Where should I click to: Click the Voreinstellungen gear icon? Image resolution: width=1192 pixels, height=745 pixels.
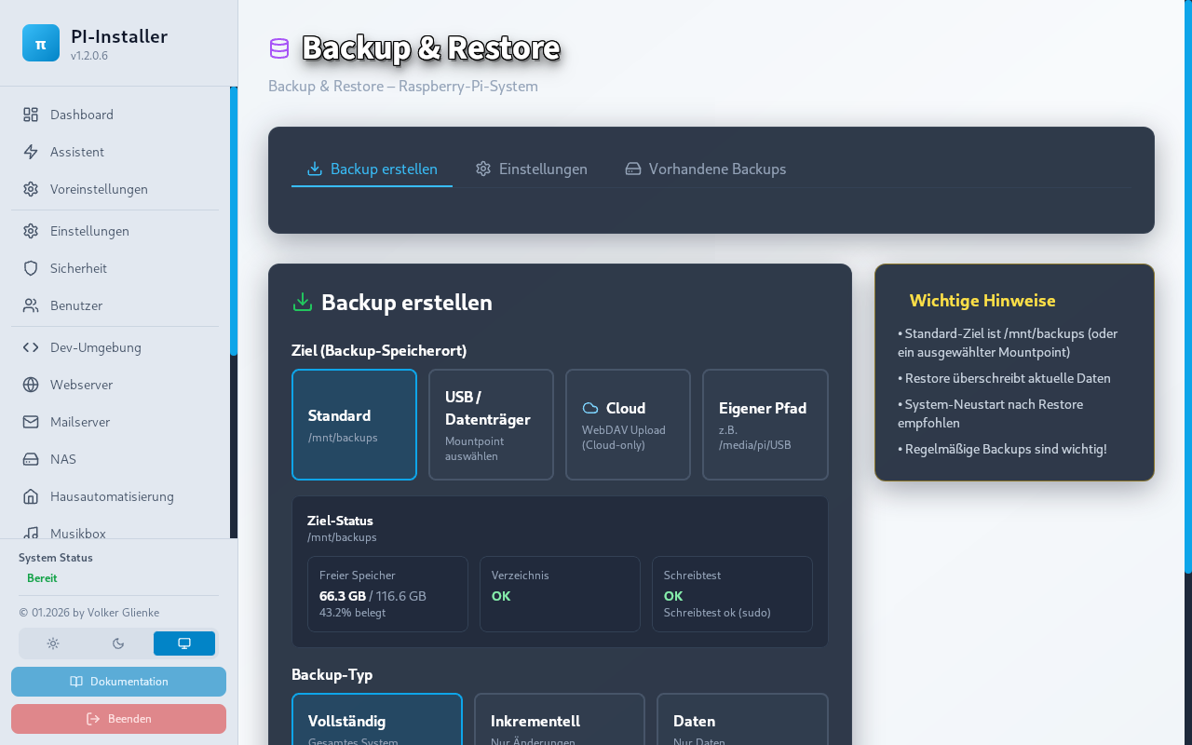coord(31,189)
